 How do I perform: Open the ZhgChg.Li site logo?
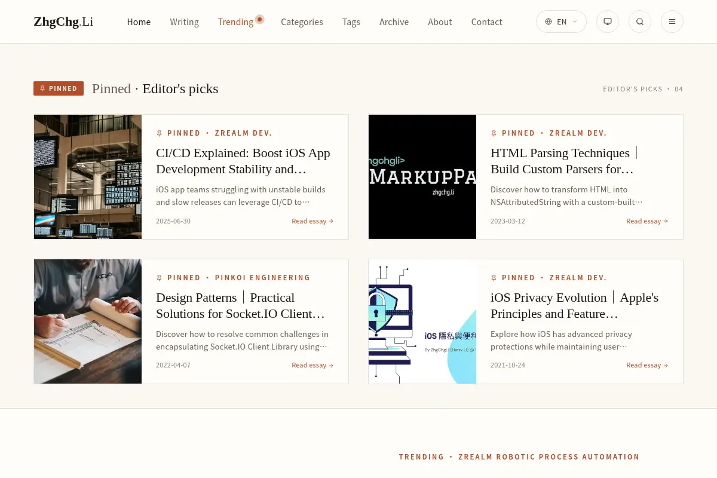point(63,22)
